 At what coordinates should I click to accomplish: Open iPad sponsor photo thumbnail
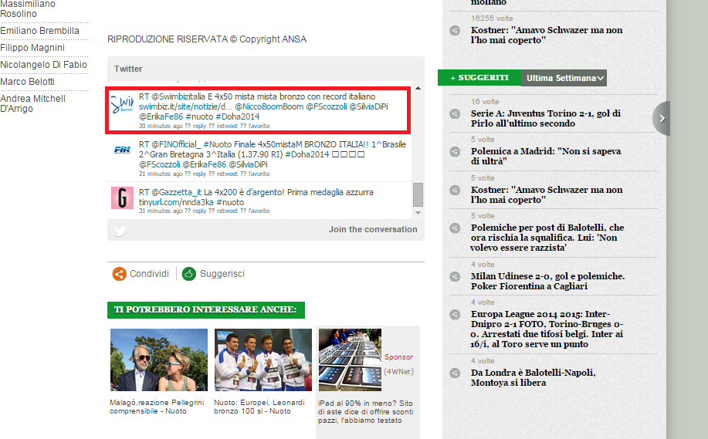[350, 360]
